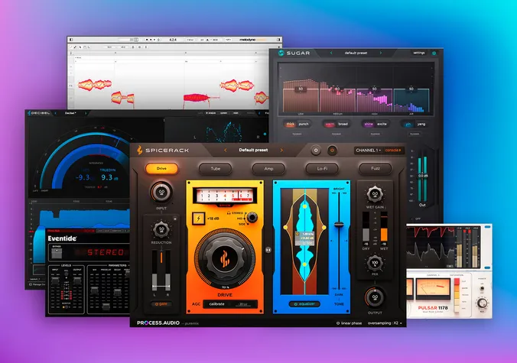This screenshot has width=517, height=363.
Task: Open Spicerack round settings gear button
Action: point(316,151)
